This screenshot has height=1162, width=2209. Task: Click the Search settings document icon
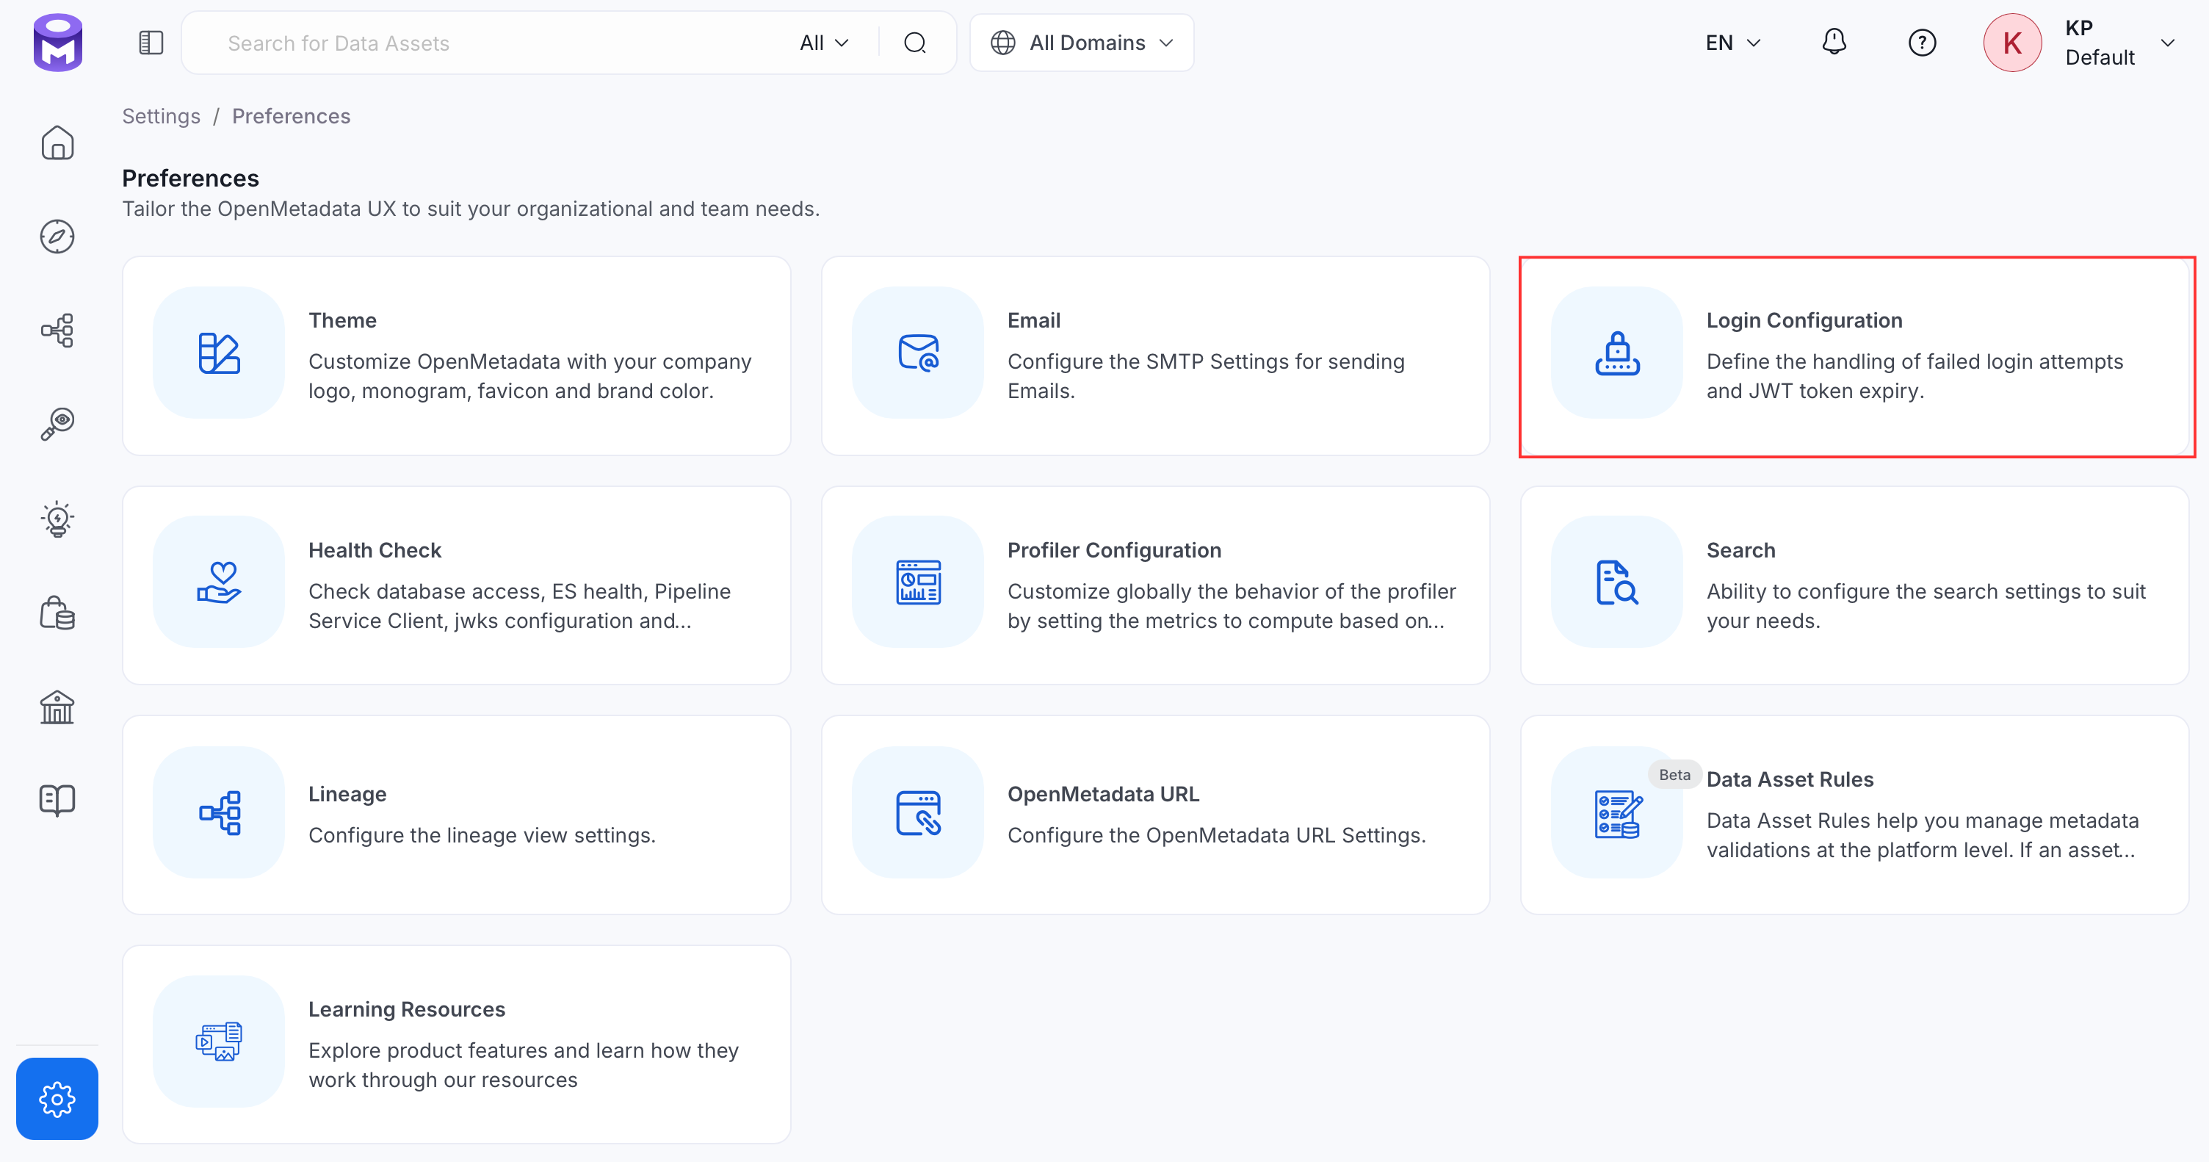1617,582
